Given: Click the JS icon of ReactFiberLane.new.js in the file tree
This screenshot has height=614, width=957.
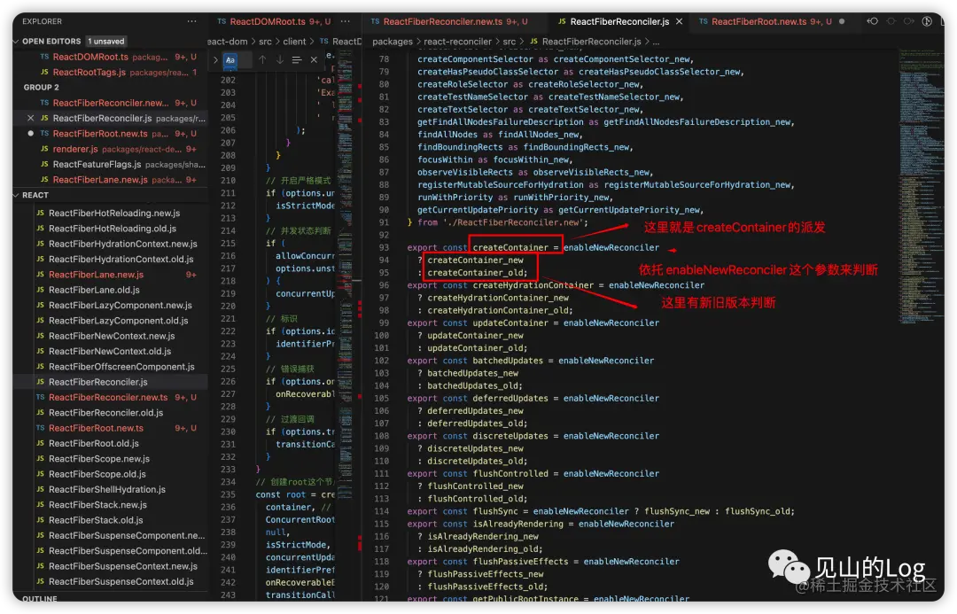Looking at the screenshot, I should tap(40, 275).
